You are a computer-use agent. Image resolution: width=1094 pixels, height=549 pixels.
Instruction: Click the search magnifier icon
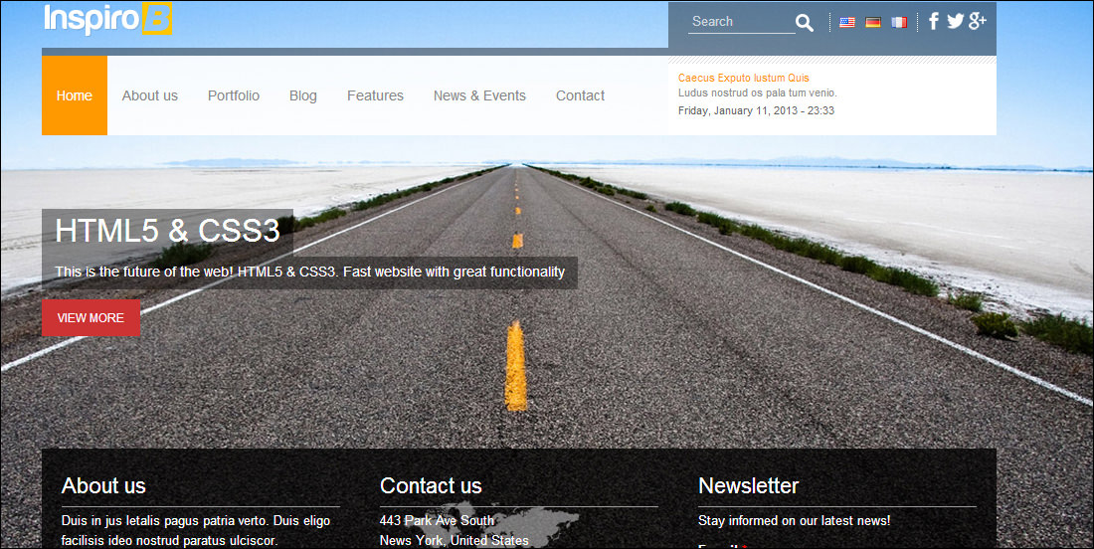[805, 23]
